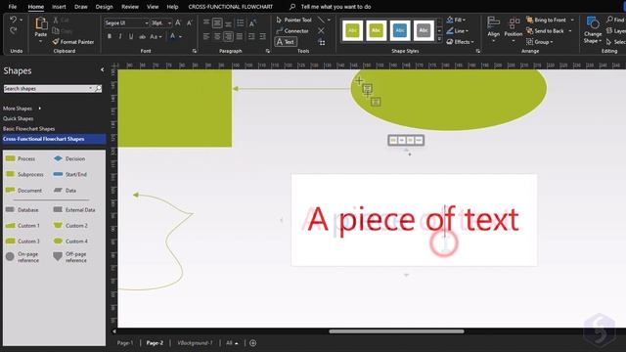Toggle Underline formatting

click(131, 36)
